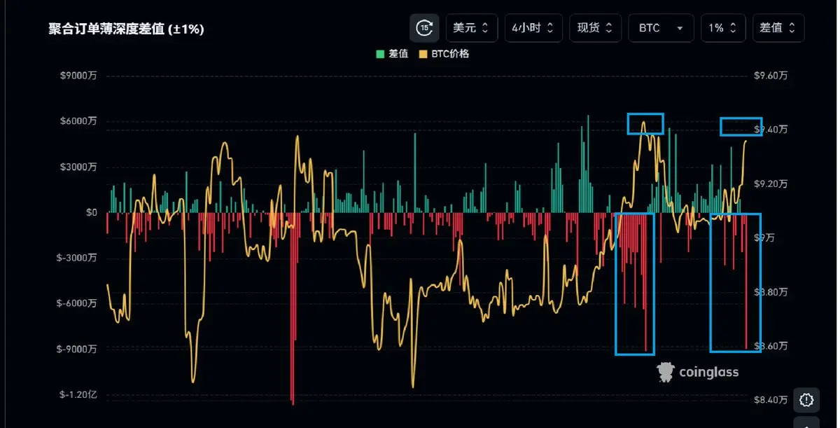
Task: Open the 美元 currency dropdown
Action: (472, 28)
